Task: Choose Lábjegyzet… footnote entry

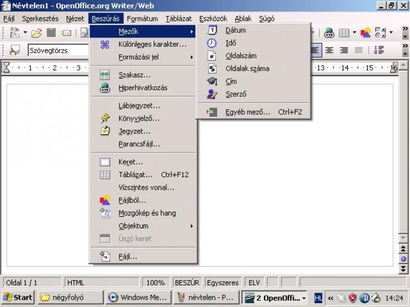Action: [x=143, y=106]
